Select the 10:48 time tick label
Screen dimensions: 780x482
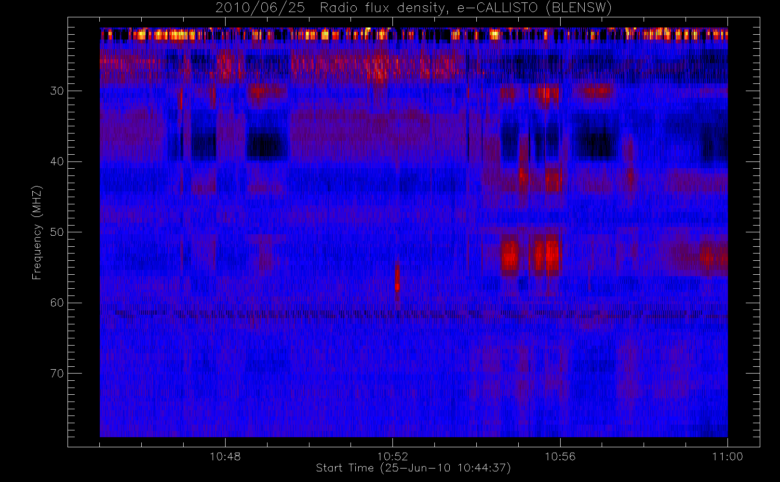tap(225, 456)
